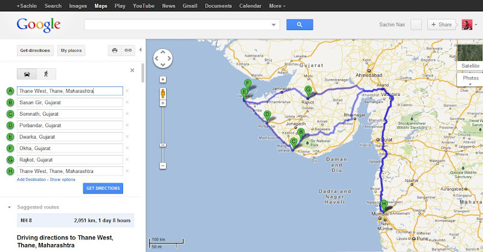Click the blue search magnifier button
The height and width of the screenshot is (252, 483).
(299, 25)
